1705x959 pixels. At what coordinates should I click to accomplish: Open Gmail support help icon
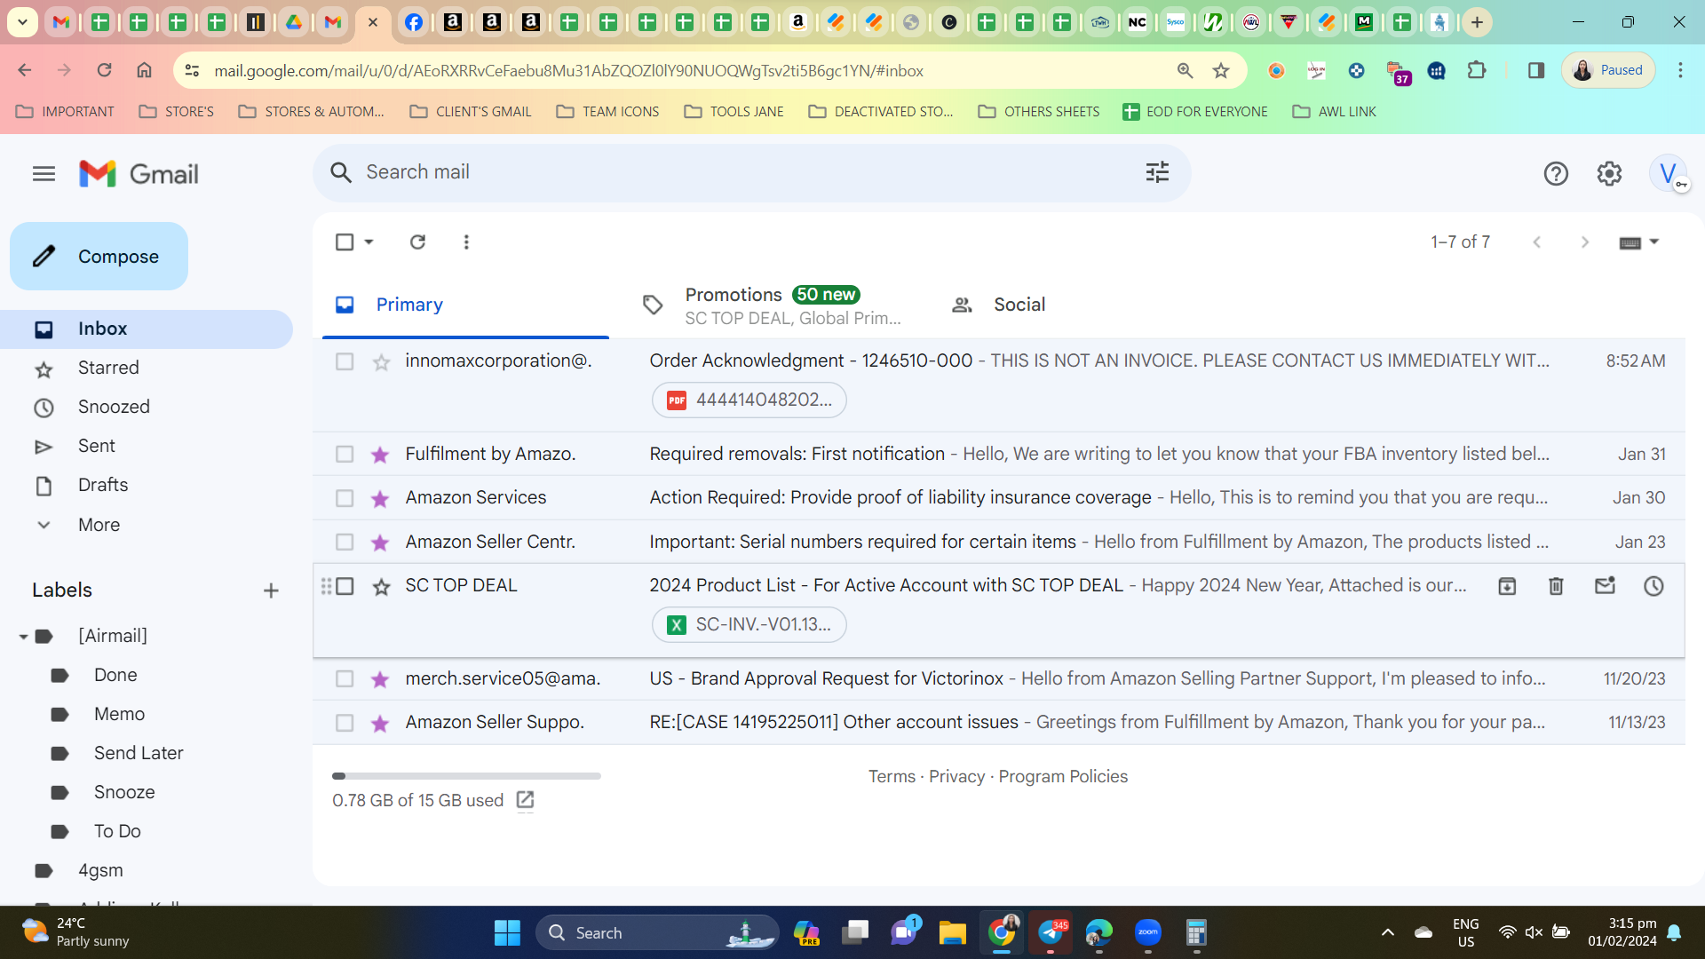coord(1556,174)
